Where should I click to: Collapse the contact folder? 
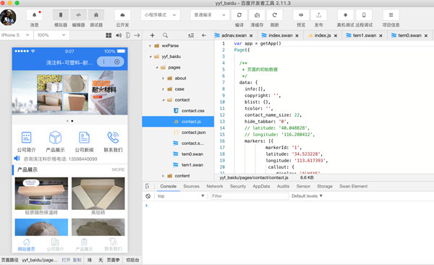click(163, 100)
